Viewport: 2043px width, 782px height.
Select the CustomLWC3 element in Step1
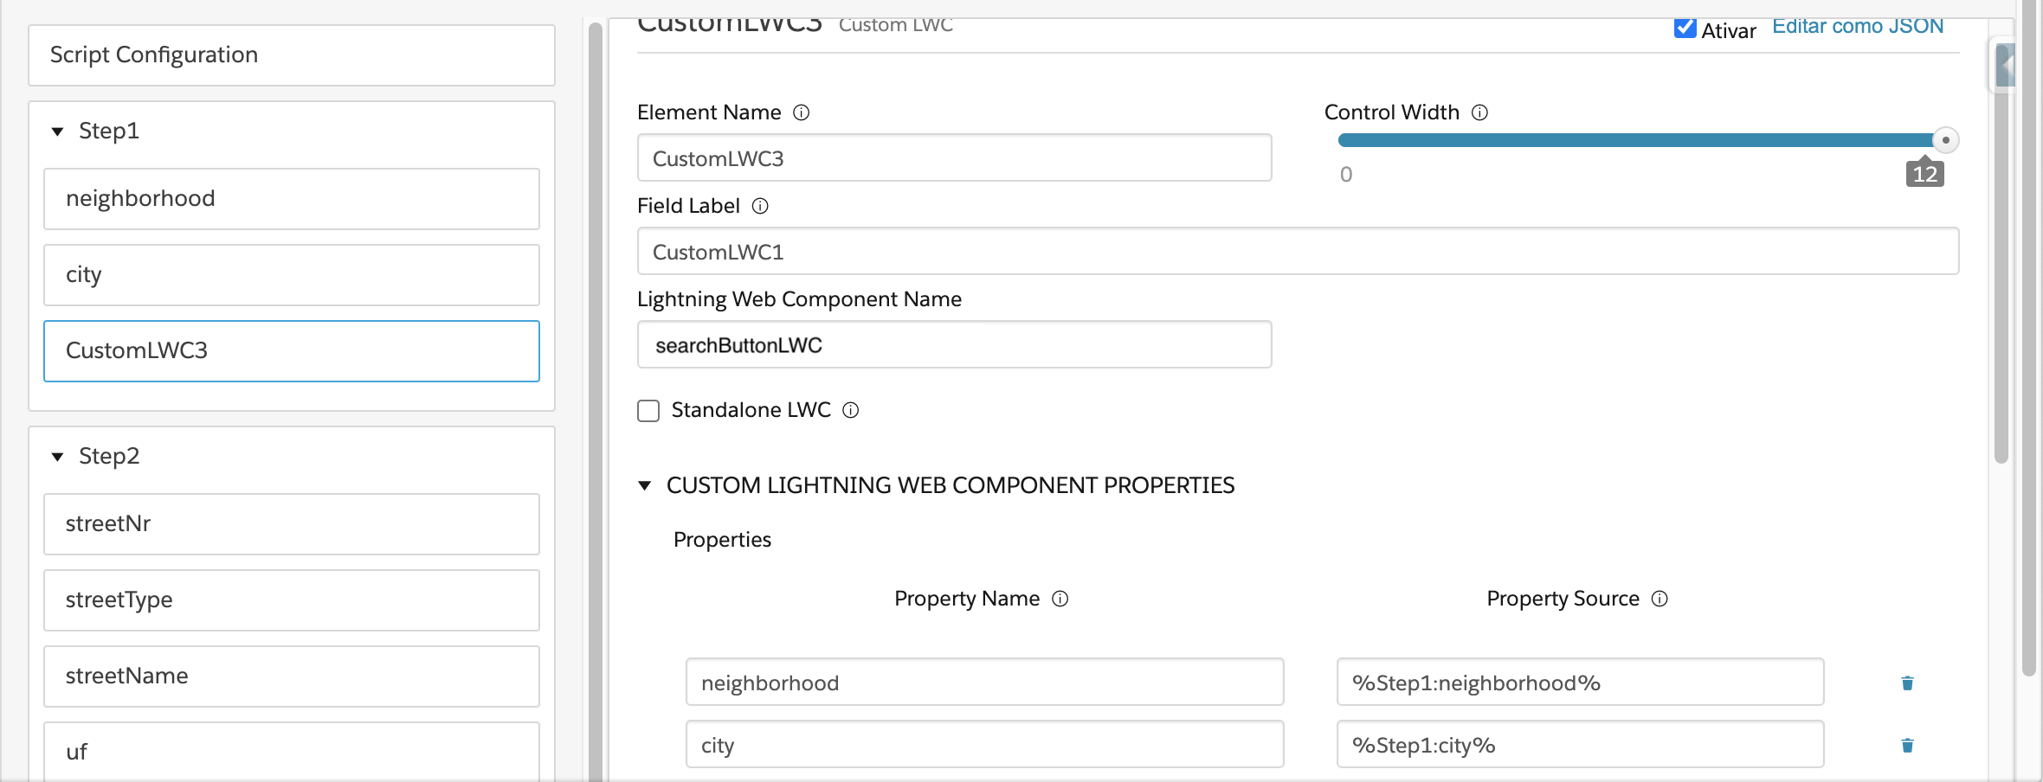coord(292,351)
